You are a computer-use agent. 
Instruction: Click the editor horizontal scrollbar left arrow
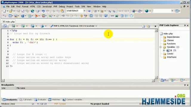[3, 80]
